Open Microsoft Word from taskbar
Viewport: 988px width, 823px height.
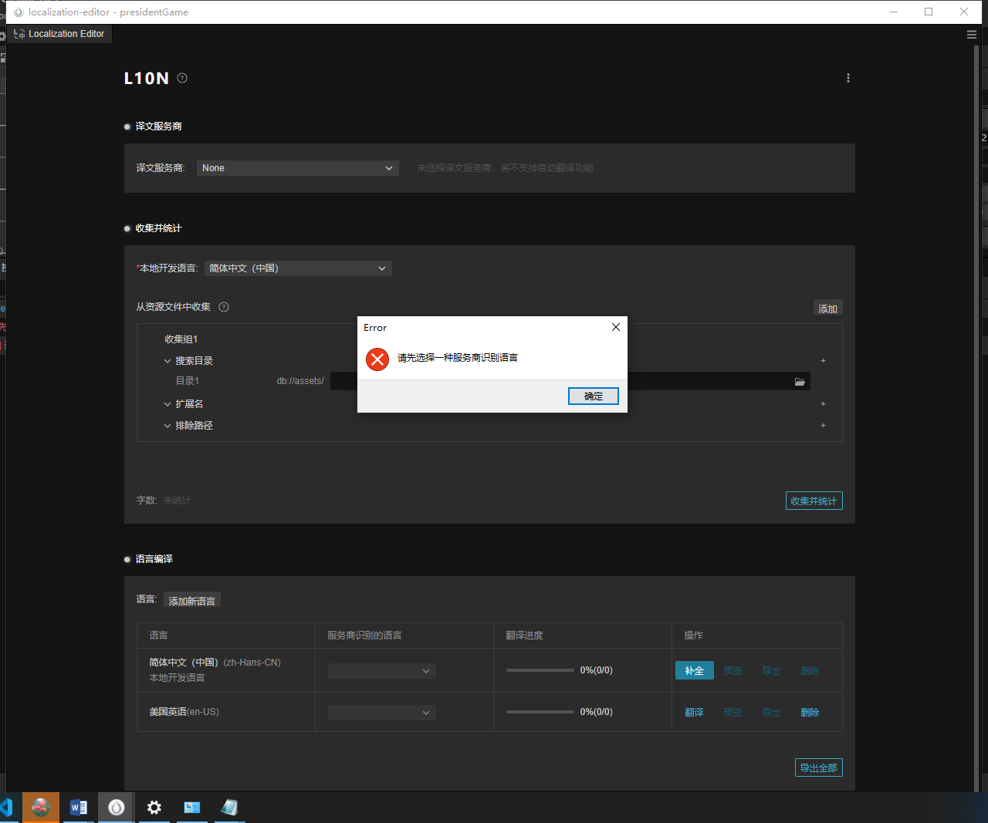point(79,808)
